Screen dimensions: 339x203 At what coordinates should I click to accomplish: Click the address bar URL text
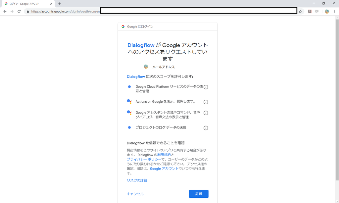pos(66,12)
